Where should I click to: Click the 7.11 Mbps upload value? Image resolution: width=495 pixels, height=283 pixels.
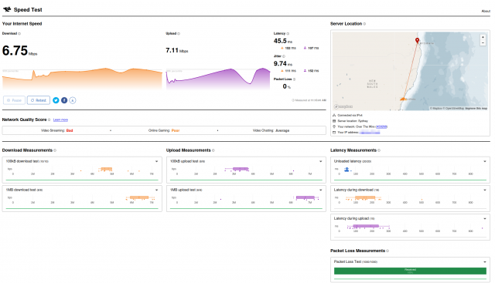click(x=177, y=50)
